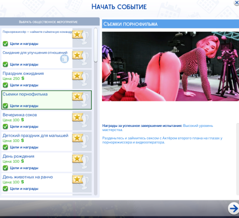The height and width of the screenshot is (218, 239).
Task: Toggle the Цели и награды checkbox under Праздник ожидания
Action: click(x=5, y=85)
